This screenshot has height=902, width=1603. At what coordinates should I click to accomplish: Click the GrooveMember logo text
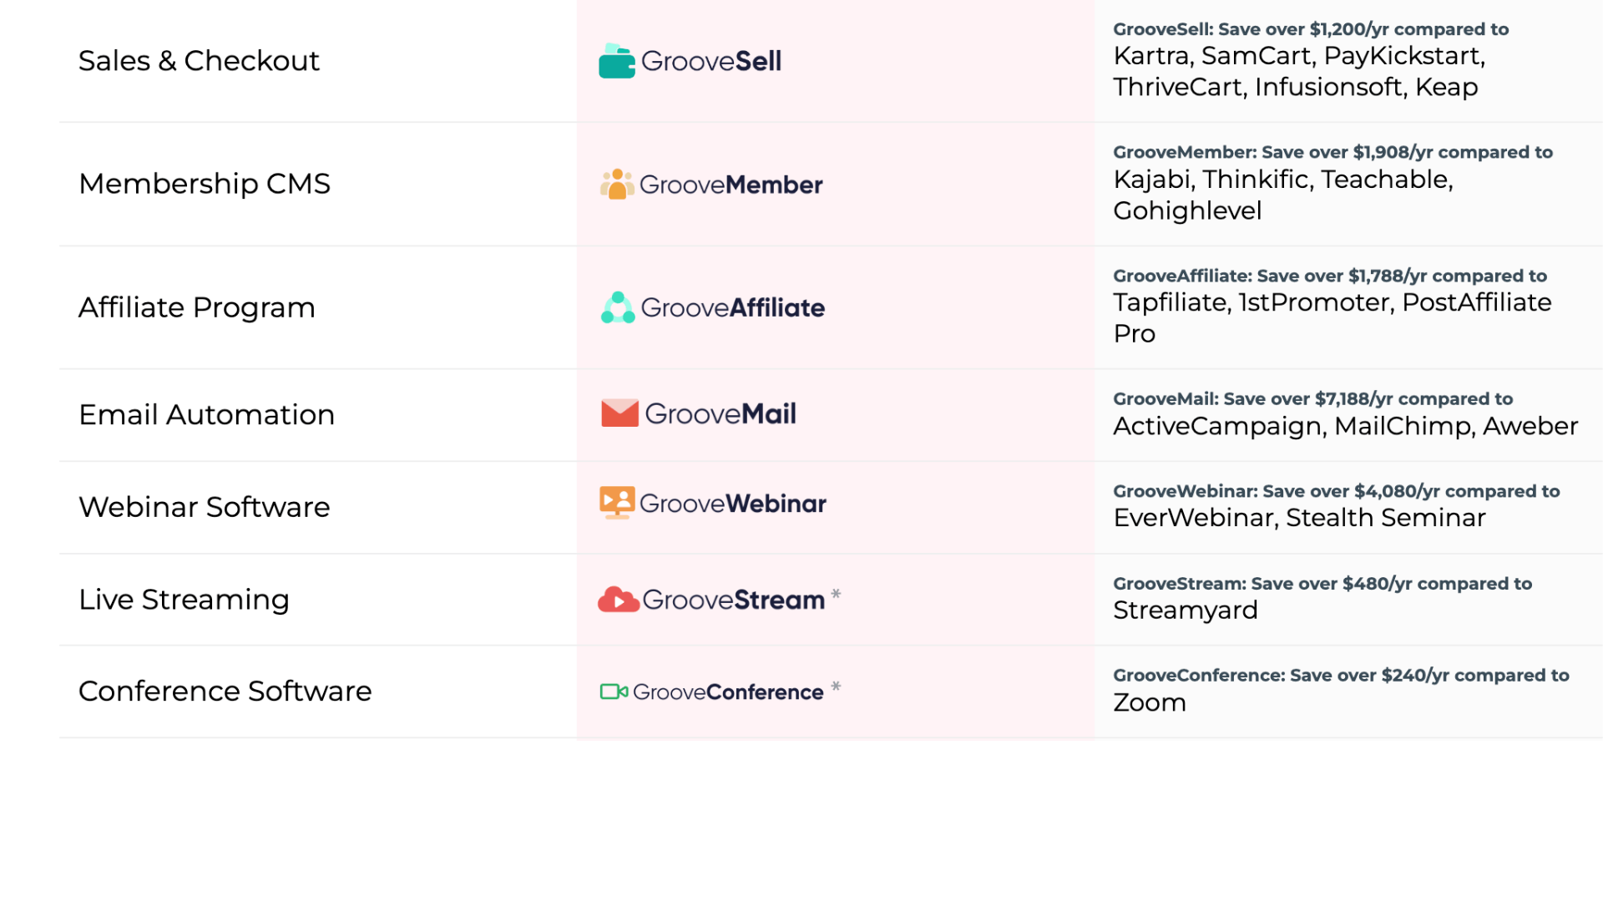pos(731,185)
